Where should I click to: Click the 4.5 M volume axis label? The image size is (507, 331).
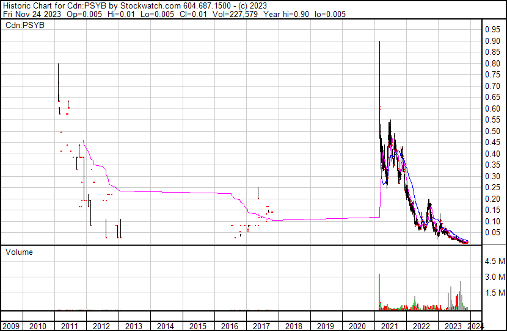pos(494,261)
